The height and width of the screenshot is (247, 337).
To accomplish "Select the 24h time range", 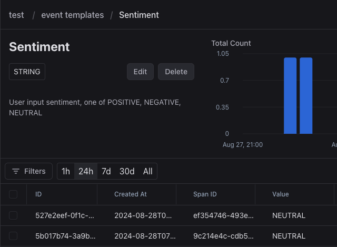I will [86, 171].
